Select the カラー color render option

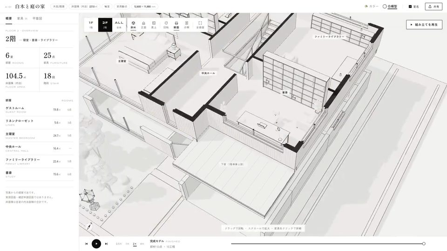[372, 6]
